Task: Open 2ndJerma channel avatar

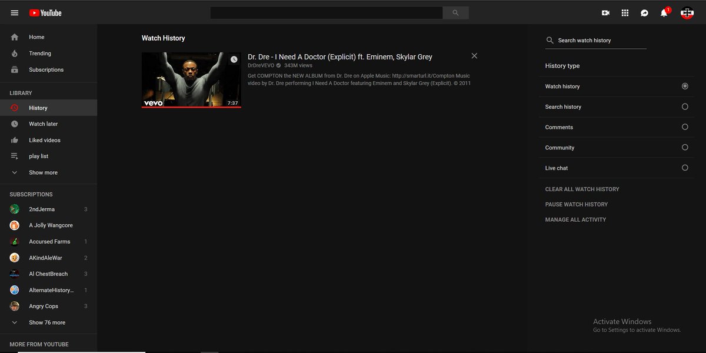Action: point(15,209)
